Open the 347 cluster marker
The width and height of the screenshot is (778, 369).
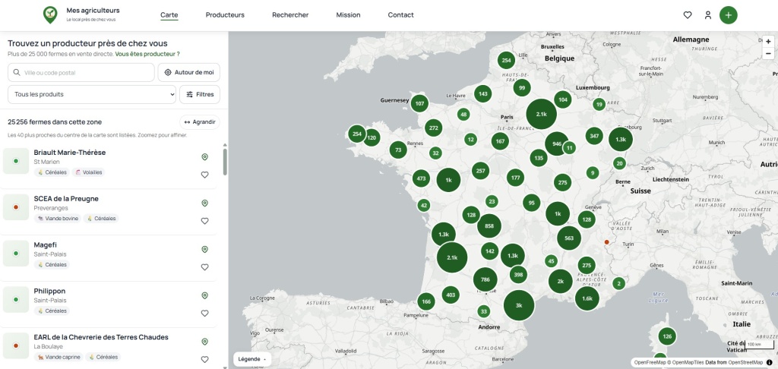tap(594, 136)
